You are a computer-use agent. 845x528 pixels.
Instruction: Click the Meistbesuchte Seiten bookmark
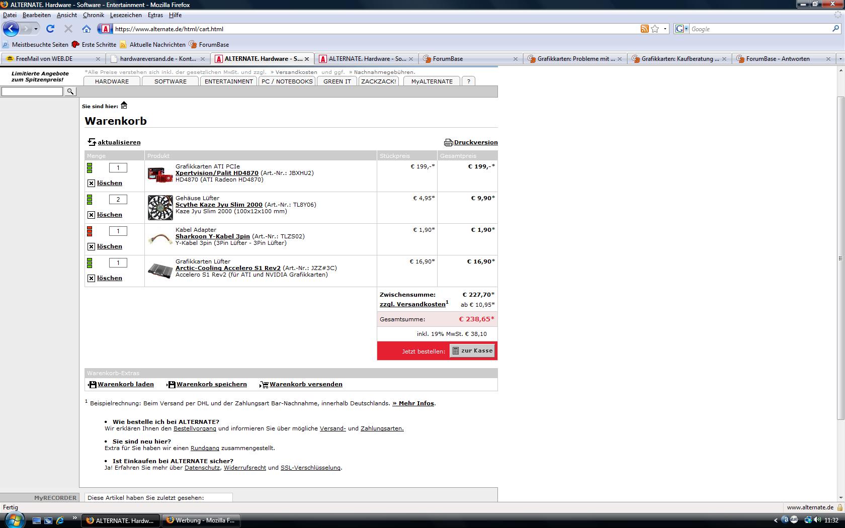pos(35,44)
